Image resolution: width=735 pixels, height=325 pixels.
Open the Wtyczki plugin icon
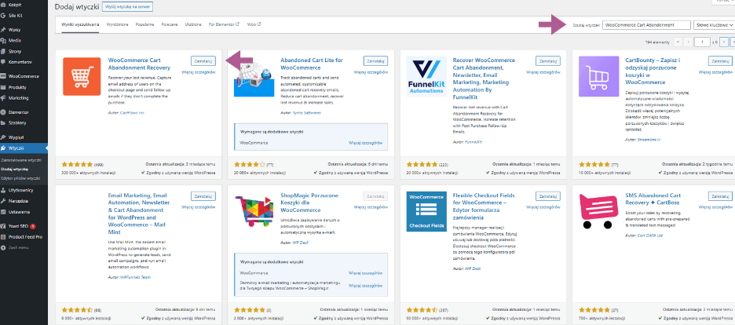[3, 148]
